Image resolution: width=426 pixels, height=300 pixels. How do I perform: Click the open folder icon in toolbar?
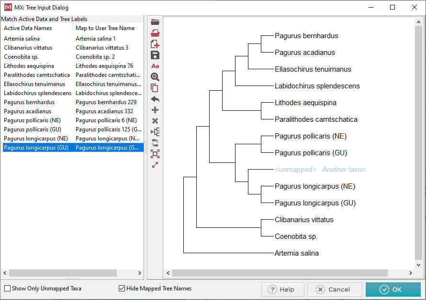pos(155,22)
